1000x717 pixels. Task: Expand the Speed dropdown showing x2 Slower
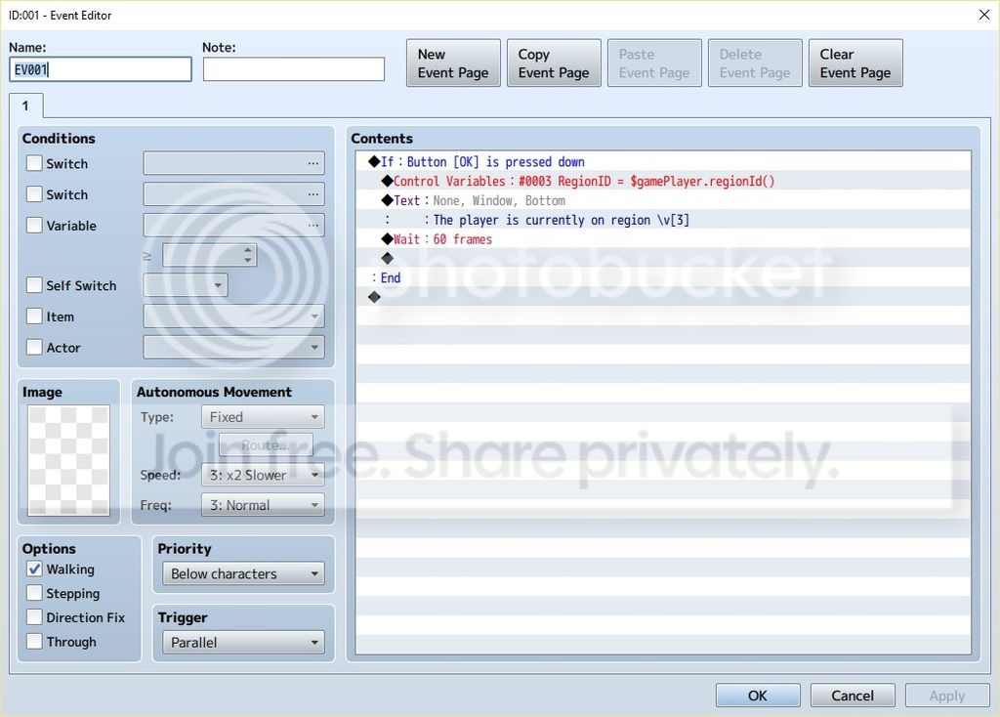coord(263,475)
